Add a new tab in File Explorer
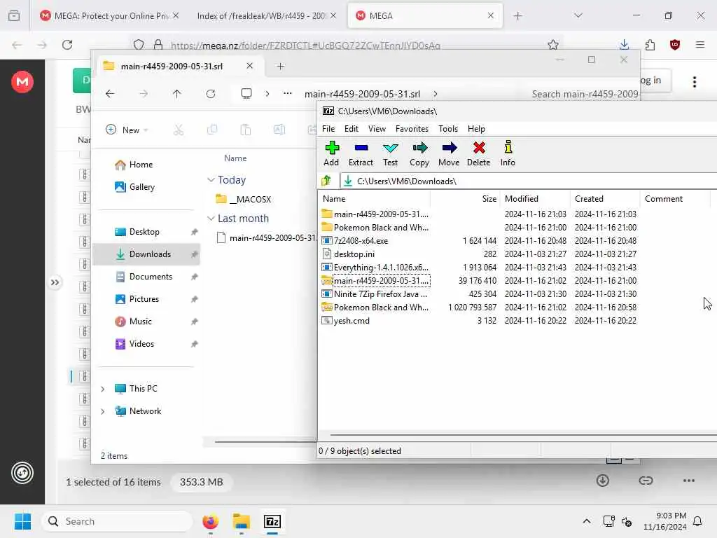This screenshot has height=538, width=717. click(x=281, y=67)
